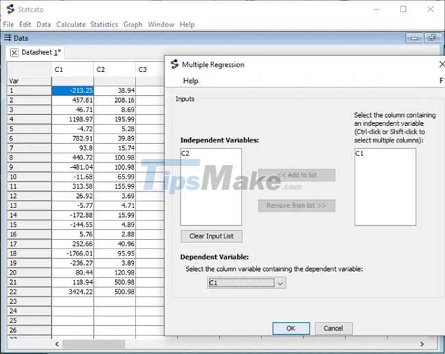Close the Statcato main window
445x354 pixels.
click(431, 9)
